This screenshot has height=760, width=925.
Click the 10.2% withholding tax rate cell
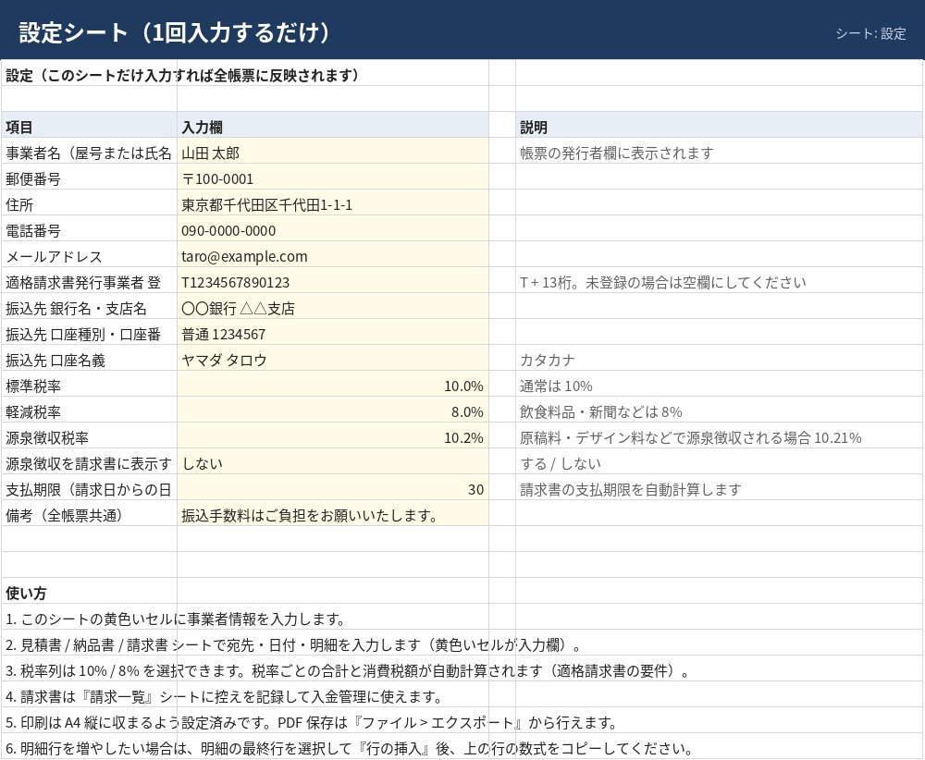[333, 436]
